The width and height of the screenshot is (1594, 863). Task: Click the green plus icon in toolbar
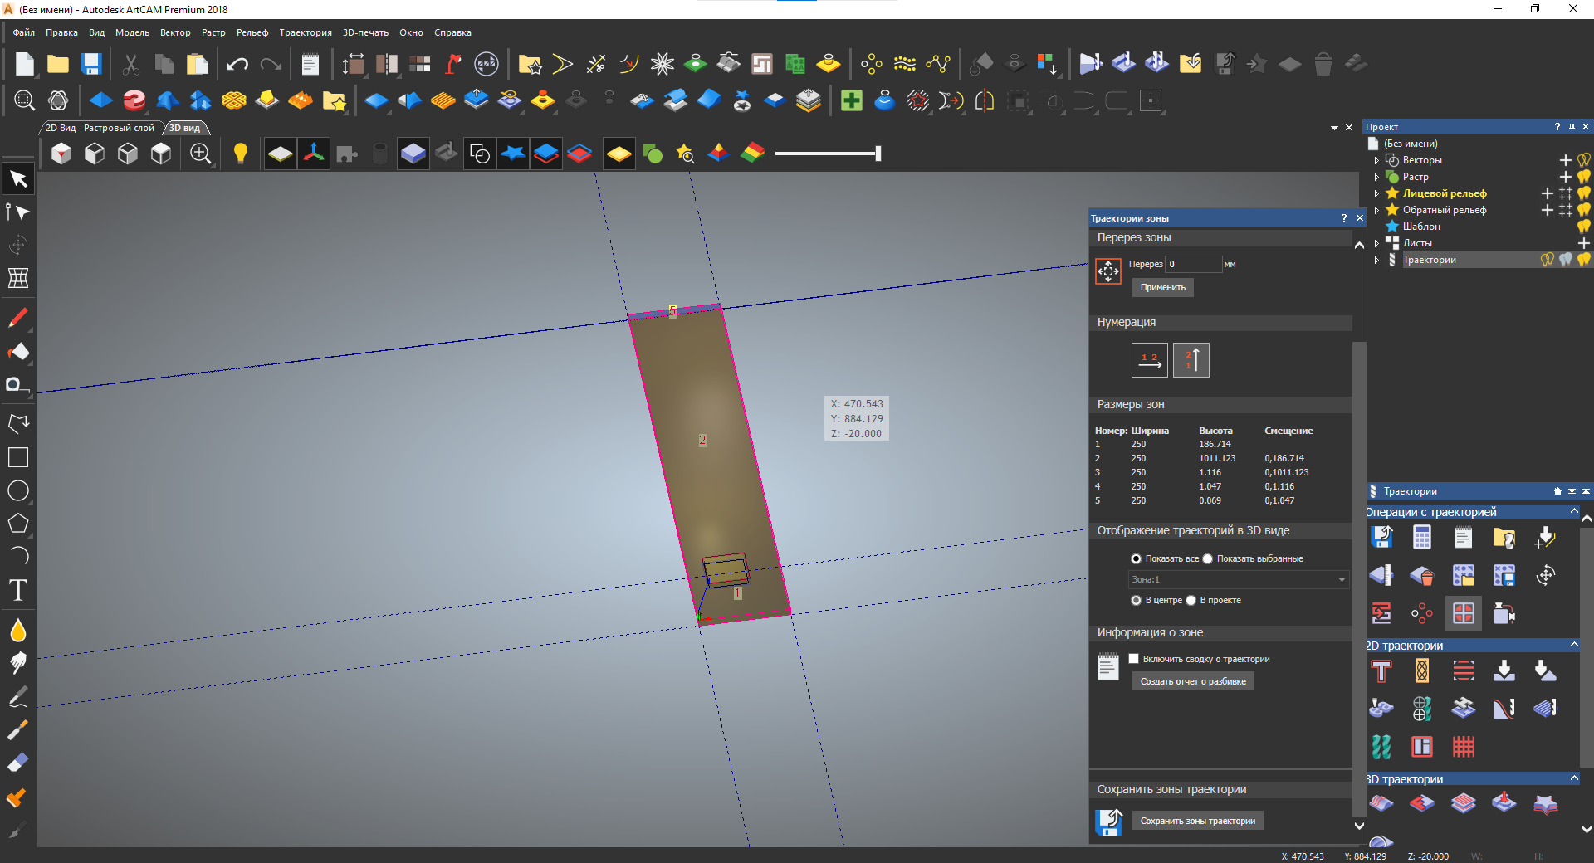point(852,101)
